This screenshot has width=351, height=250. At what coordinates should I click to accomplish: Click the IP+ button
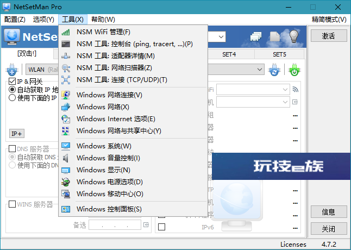point(16,134)
